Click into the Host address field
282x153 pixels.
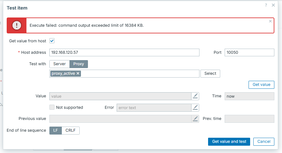point(124,52)
